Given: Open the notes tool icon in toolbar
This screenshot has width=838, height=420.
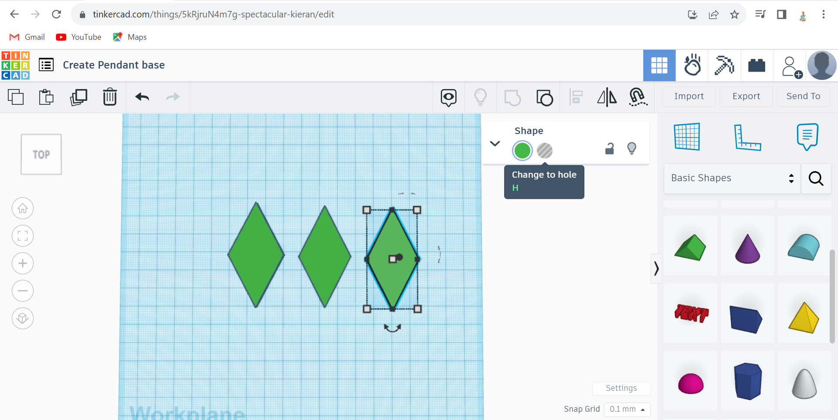Looking at the screenshot, I should point(449,97).
